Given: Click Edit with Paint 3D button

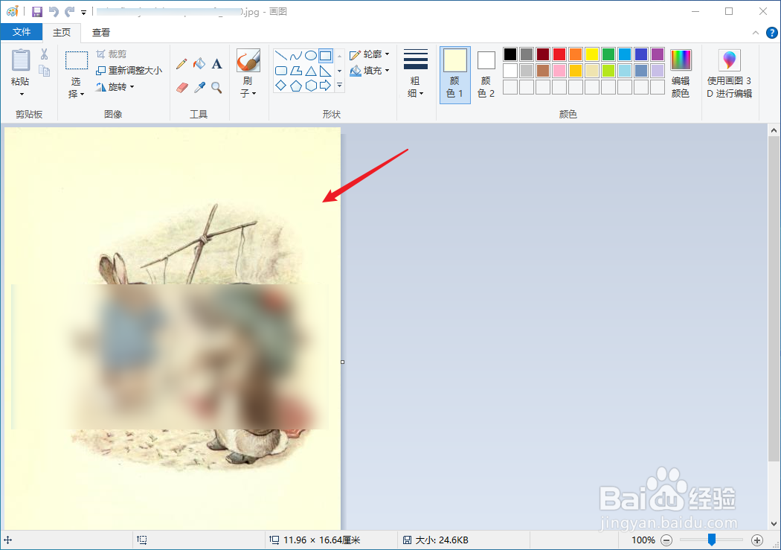Looking at the screenshot, I should coord(729,74).
